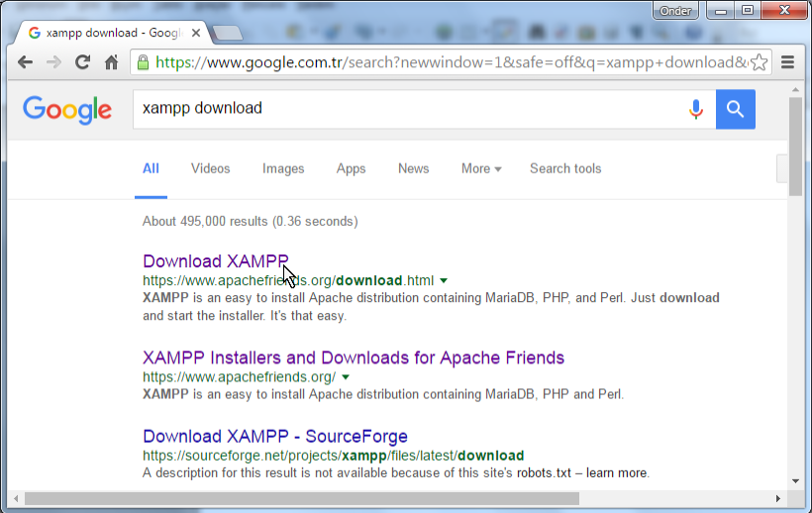This screenshot has width=812, height=513.
Task: Maximize the Chrome window
Action: [x=748, y=11]
